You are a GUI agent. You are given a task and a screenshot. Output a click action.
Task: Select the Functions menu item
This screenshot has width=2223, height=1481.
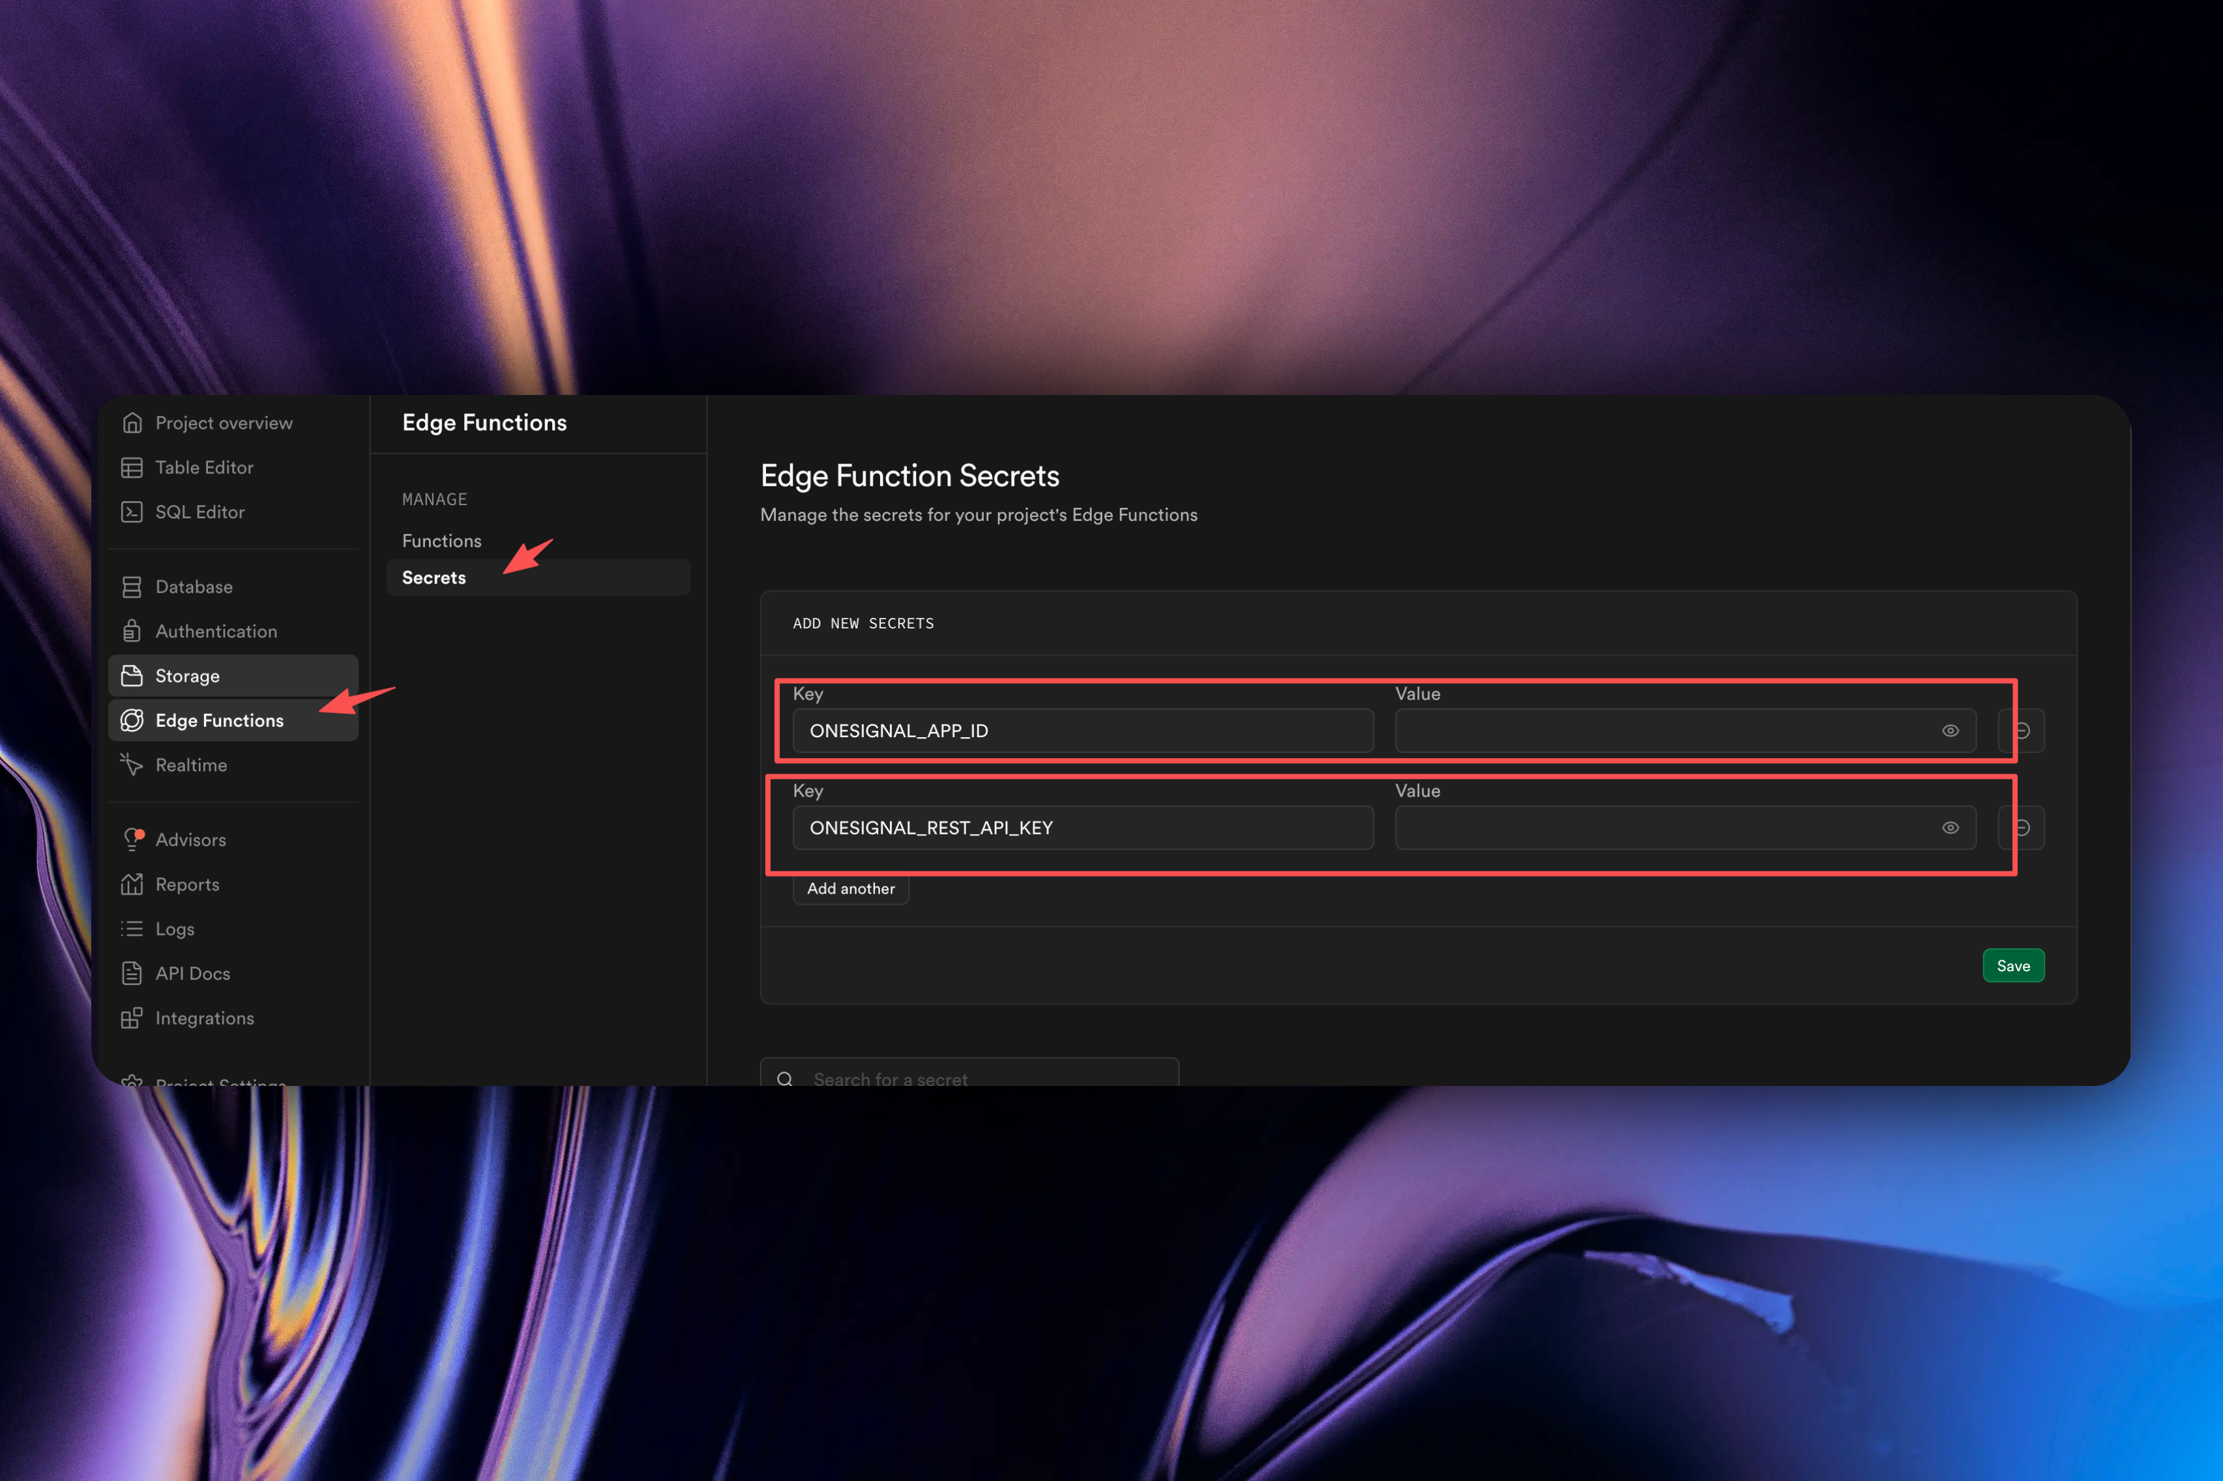pyautogui.click(x=442, y=541)
